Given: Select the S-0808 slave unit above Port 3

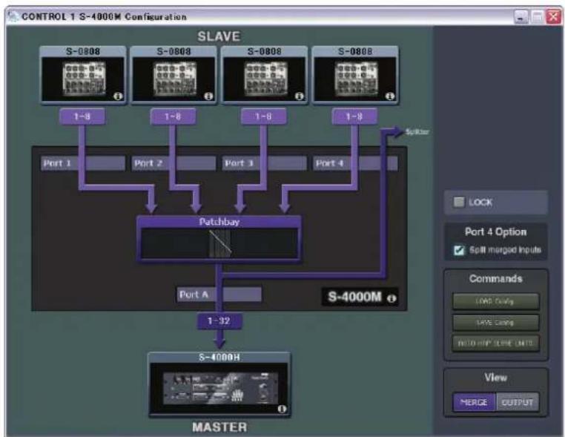Looking at the screenshot, I should pyautogui.click(x=265, y=75).
